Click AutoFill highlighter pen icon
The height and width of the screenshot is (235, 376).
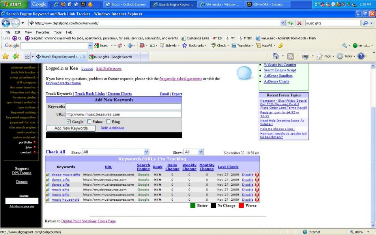click(280, 45)
